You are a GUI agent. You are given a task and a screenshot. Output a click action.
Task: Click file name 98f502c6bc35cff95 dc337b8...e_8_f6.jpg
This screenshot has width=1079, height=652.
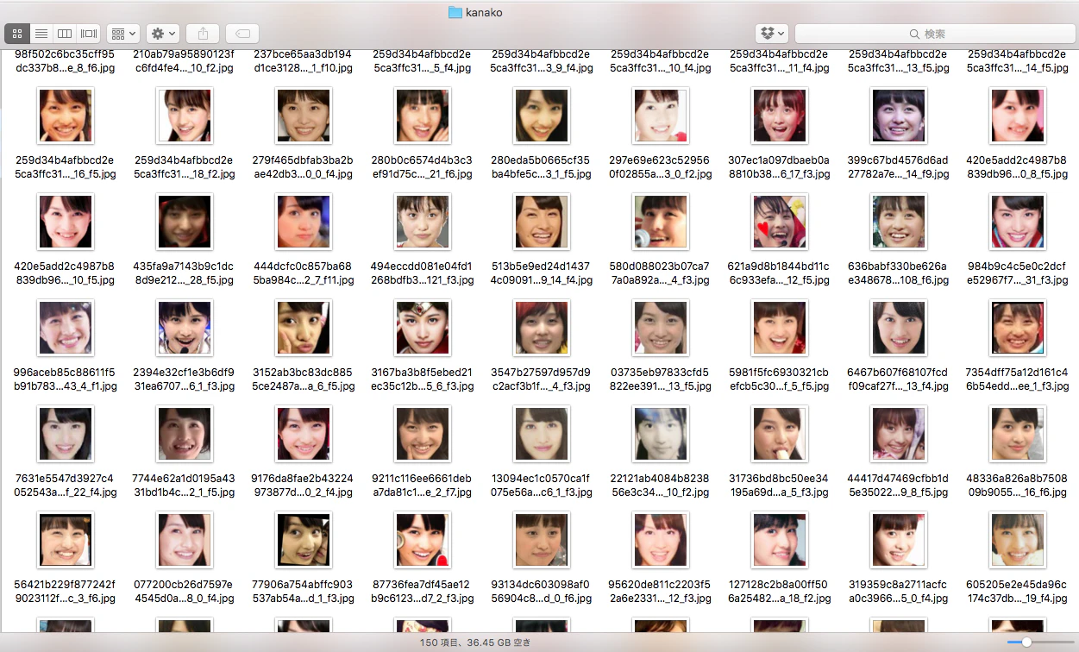pyautogui.click(x=66, y=61)
